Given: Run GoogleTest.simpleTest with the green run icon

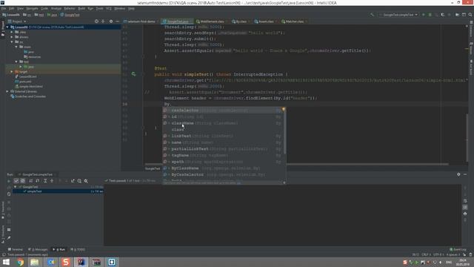Looking at the screenshot, I should [x=423, y=15].
